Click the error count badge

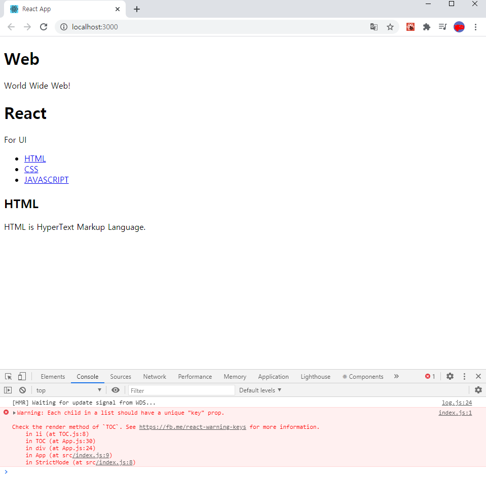[x=430, y=377]
